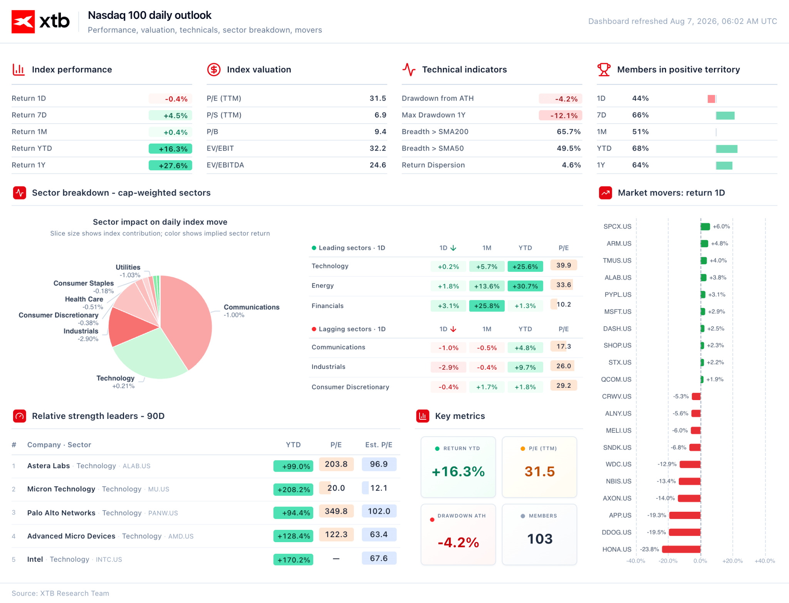
Task: Click the Energy row in Leading sectors
Action: coord(446,286)
